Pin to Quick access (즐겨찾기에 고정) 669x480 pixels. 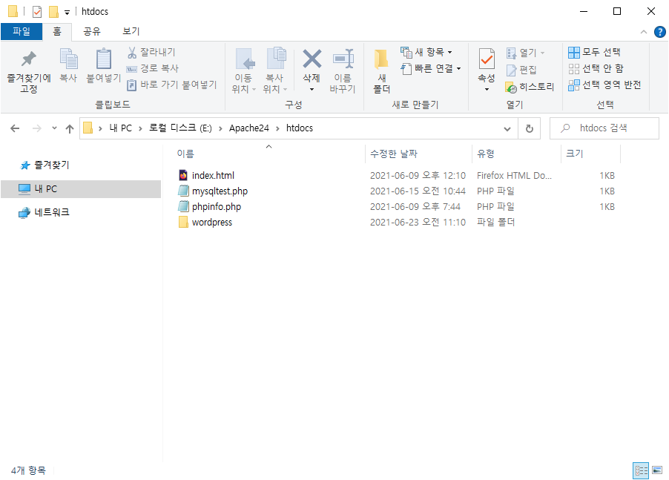pyautogui.click(x=29, y=71)
